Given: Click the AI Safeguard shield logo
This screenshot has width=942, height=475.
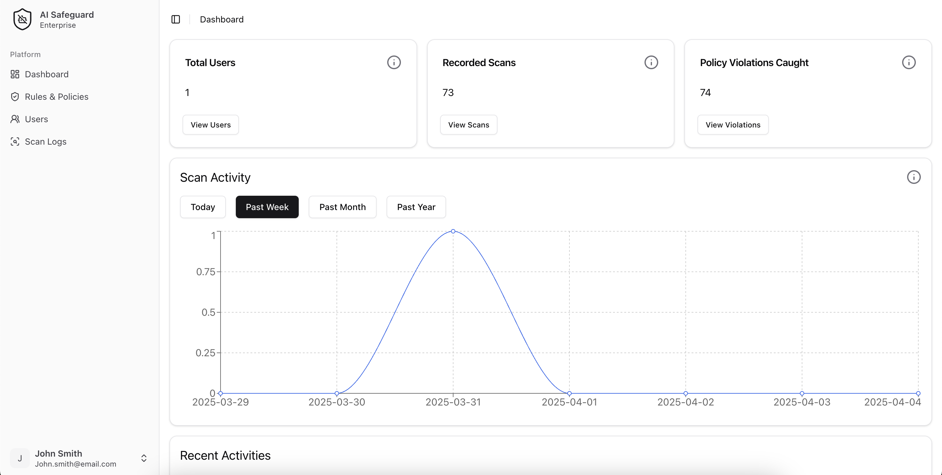Looking at the screenshot, I should point(22,19).
